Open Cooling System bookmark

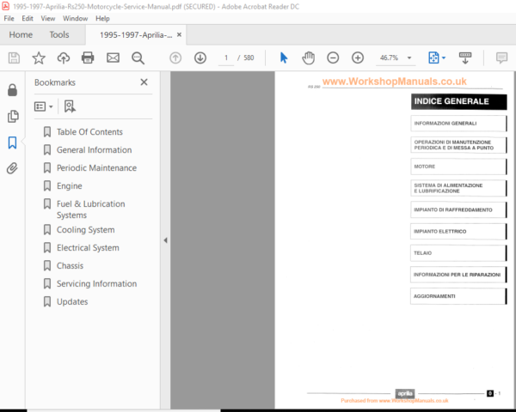(x=85, y=230)
